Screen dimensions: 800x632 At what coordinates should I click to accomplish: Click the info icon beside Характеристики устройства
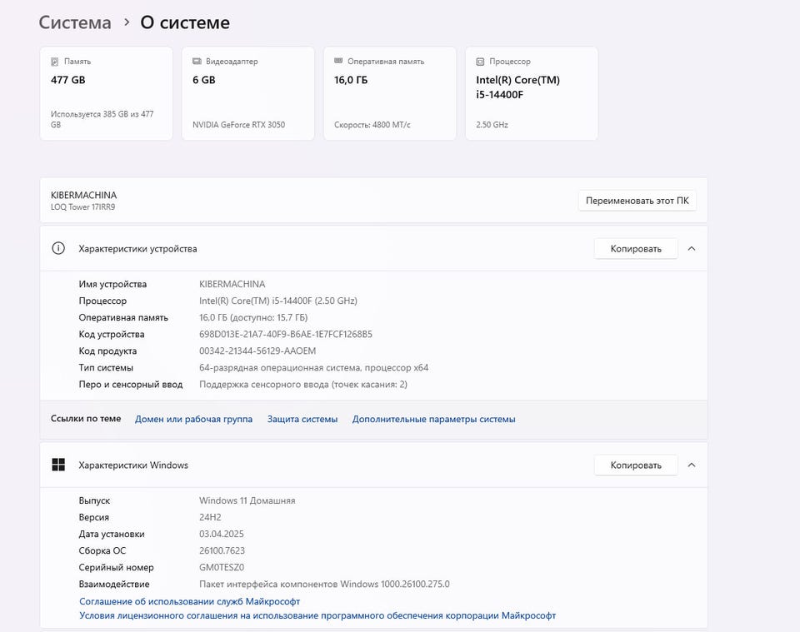point(58,248)
